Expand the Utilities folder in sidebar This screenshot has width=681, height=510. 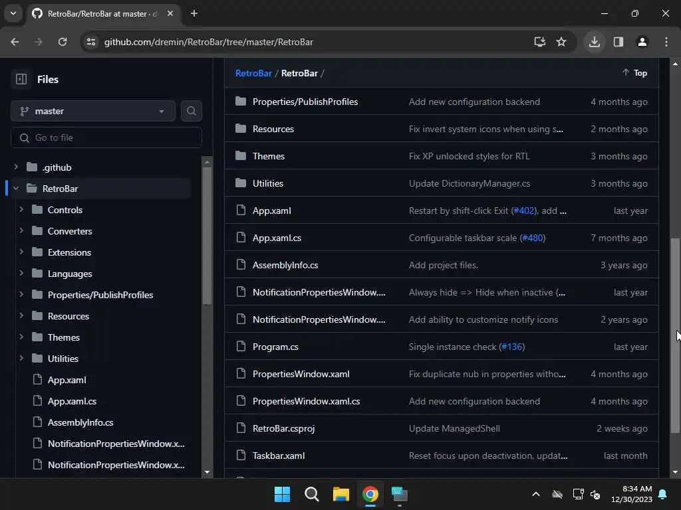[x=21, y=358]
